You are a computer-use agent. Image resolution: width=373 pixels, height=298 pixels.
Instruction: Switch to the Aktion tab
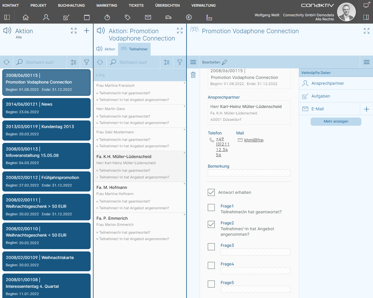(x=106, y=49)
